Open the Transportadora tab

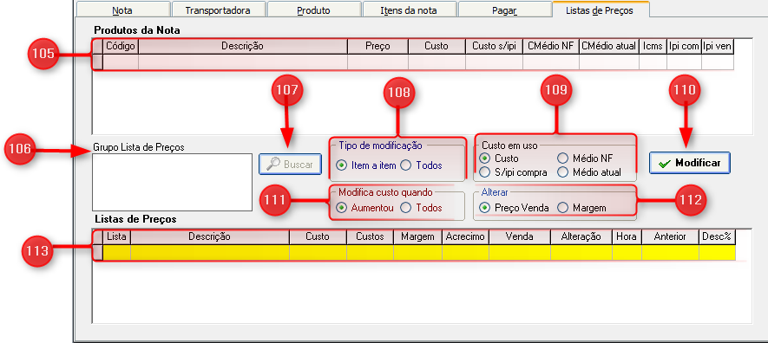click(218, 10)
